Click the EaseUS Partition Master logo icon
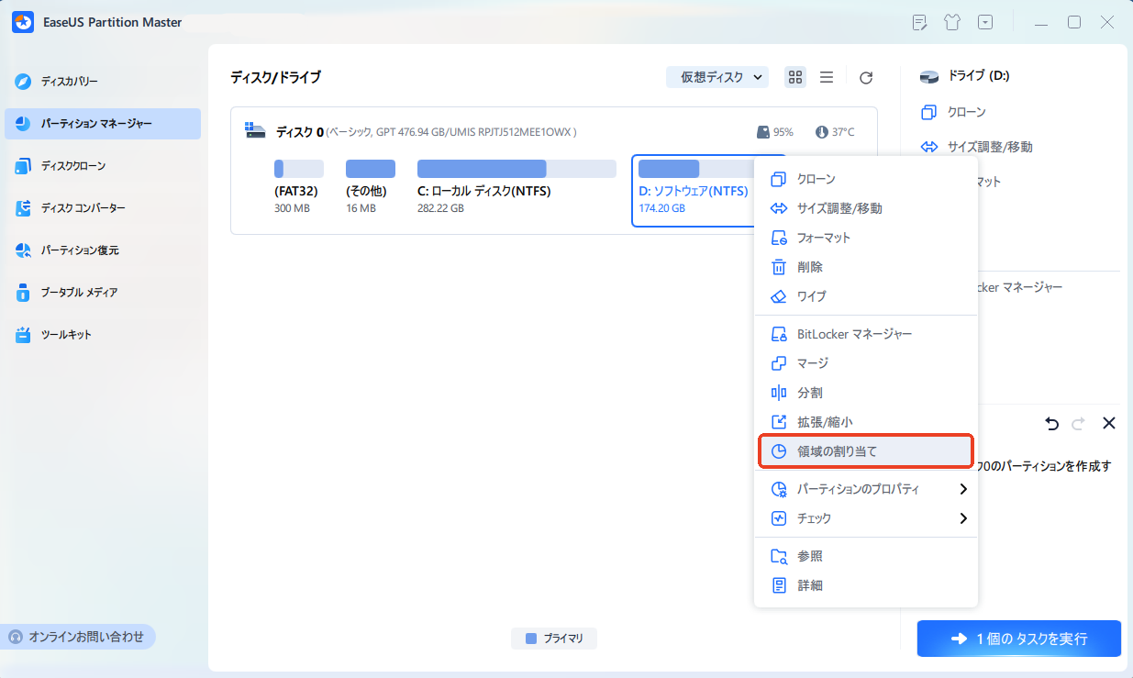 [23, 22]
